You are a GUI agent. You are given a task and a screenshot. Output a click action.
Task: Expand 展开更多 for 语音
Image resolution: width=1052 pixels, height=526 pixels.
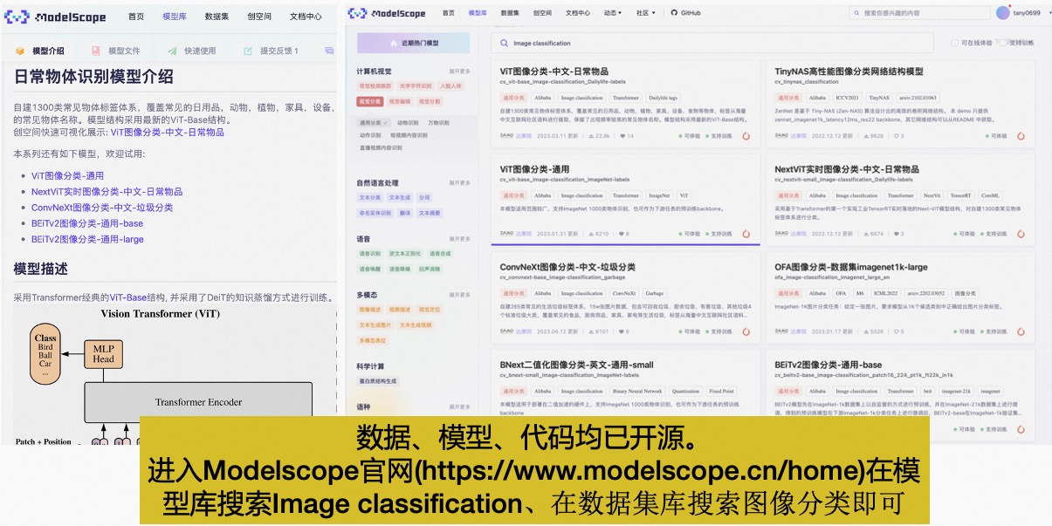click(x=460, y=239)
